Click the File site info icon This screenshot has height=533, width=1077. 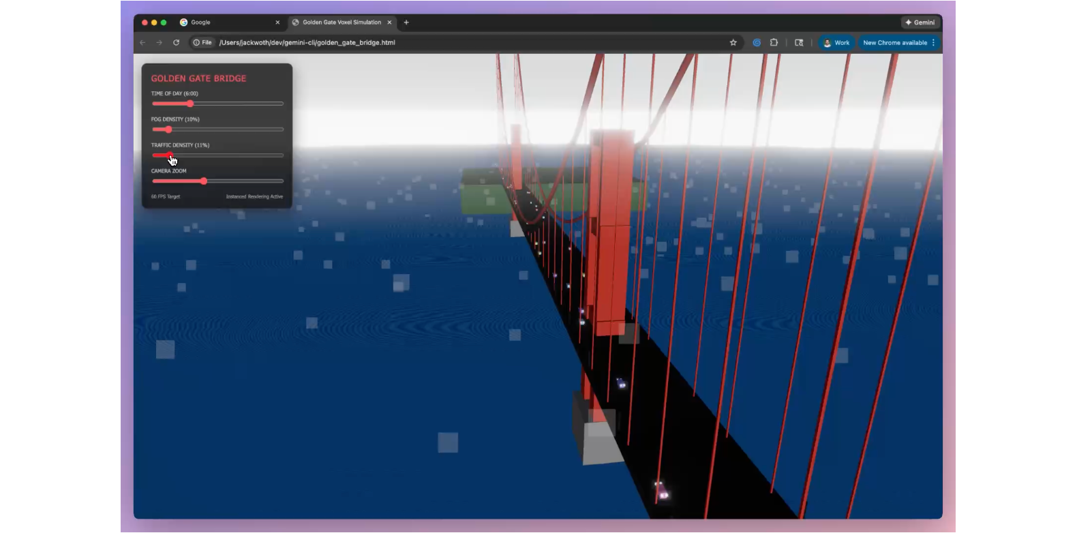click(x=202, y=42)
